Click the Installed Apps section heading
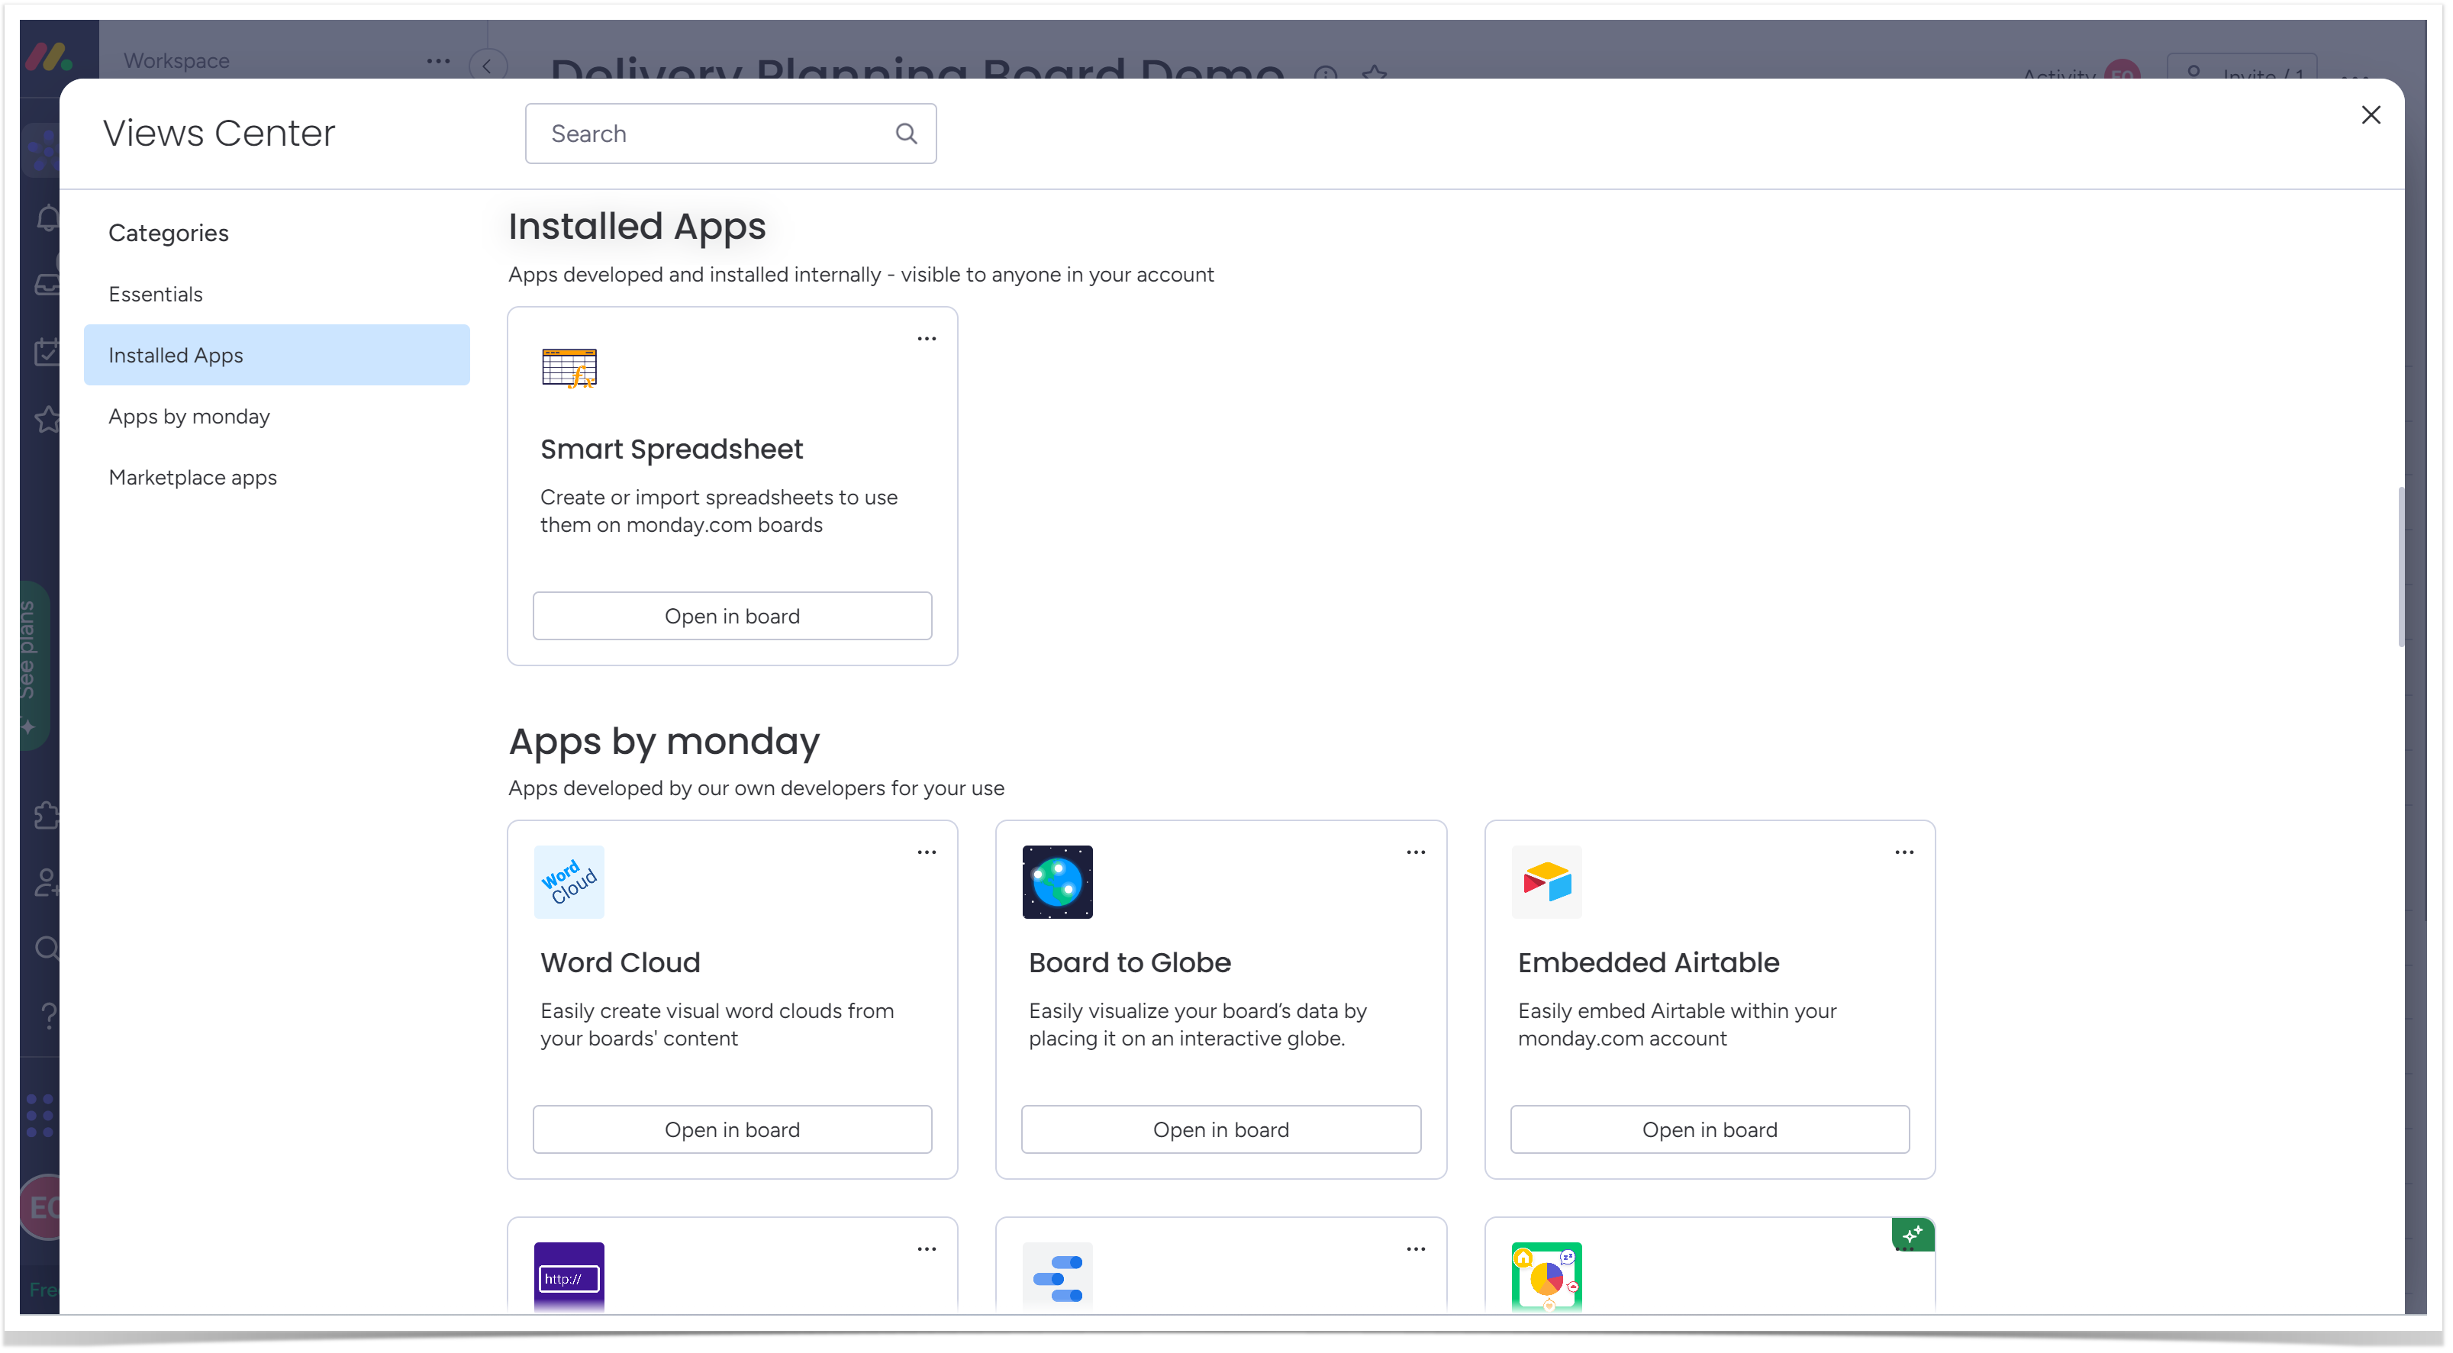The height and width of the screenshot is (1353, 2453). 636,227
